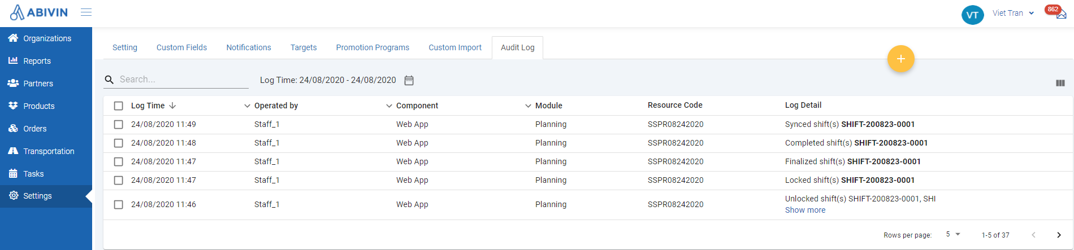Open the Promotion Programs tab
Image resolution: width=1074 pixels, height=250 pixels.
pyautogui.click(x=373, y=47)
